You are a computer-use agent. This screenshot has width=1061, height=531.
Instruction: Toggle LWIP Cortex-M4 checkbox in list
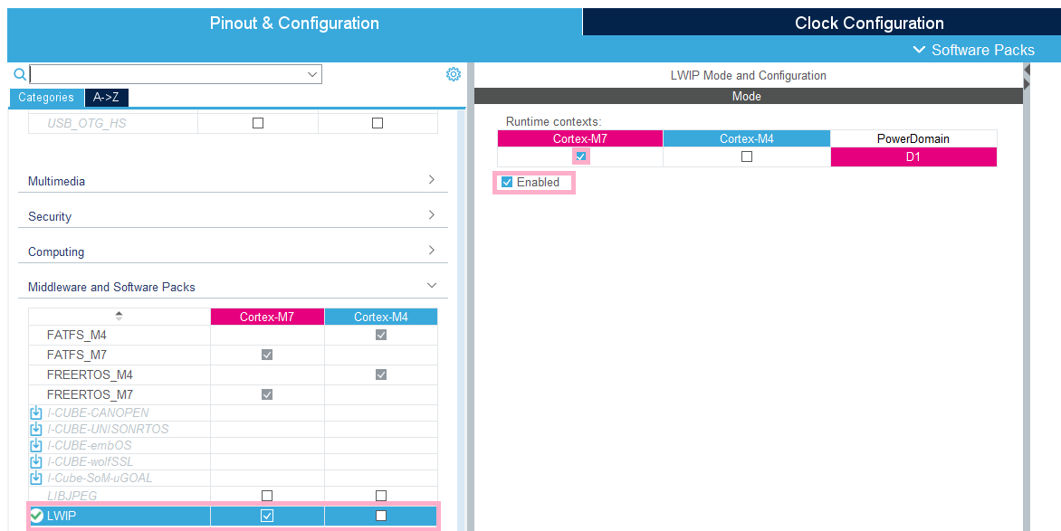pos(381,516)
